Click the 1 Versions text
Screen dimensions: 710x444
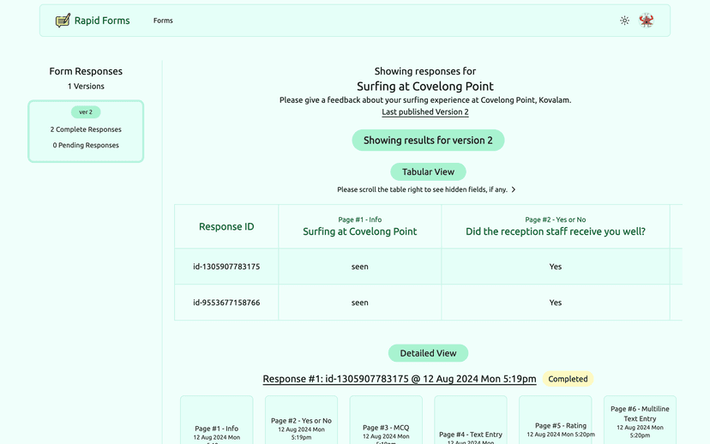click(x=86, y=86)
